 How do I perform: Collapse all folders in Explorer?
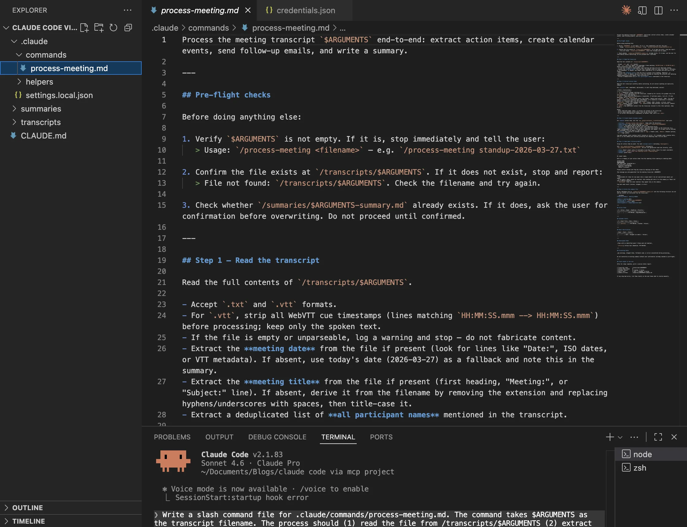(128, 28)
